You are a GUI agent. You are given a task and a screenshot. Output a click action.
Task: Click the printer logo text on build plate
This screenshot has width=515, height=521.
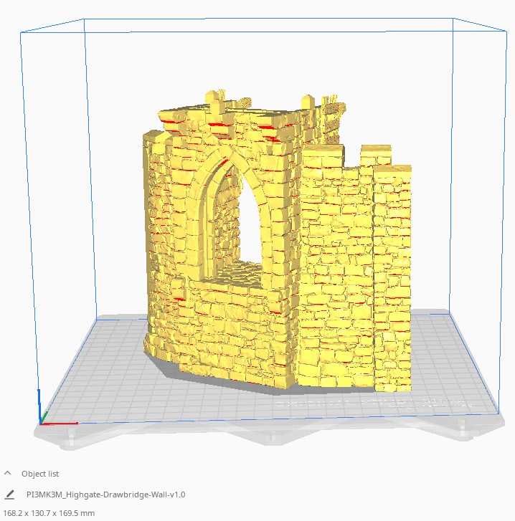coord(373,403)
